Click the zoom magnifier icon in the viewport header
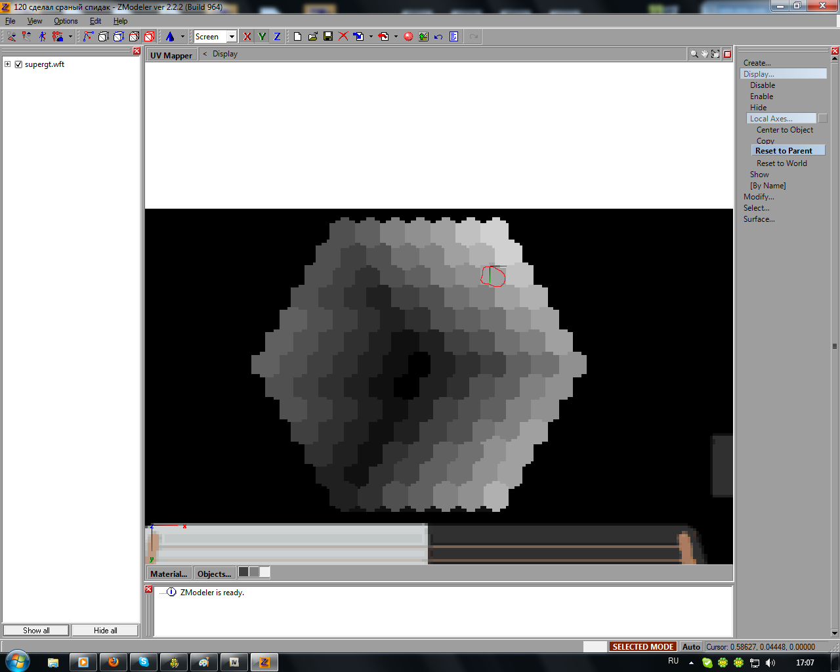 click(x=694, y=54)
